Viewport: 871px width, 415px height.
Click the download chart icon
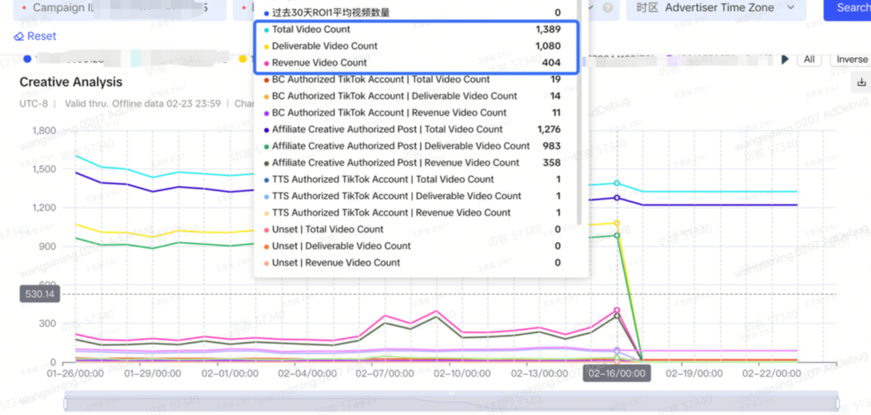tap(861, 83)
